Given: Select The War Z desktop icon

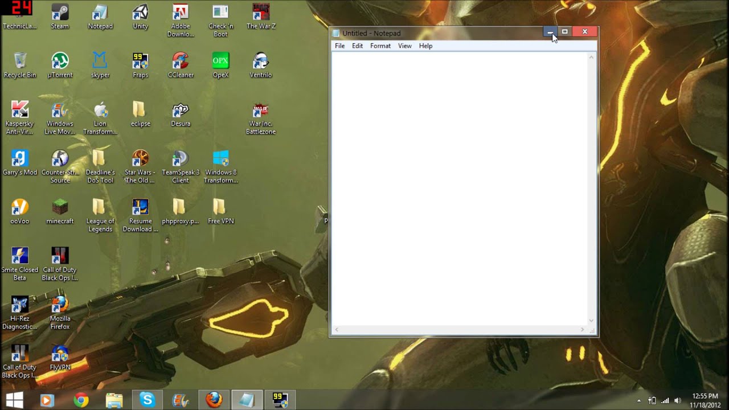Looking at the screenshot, I should point(261,17).
